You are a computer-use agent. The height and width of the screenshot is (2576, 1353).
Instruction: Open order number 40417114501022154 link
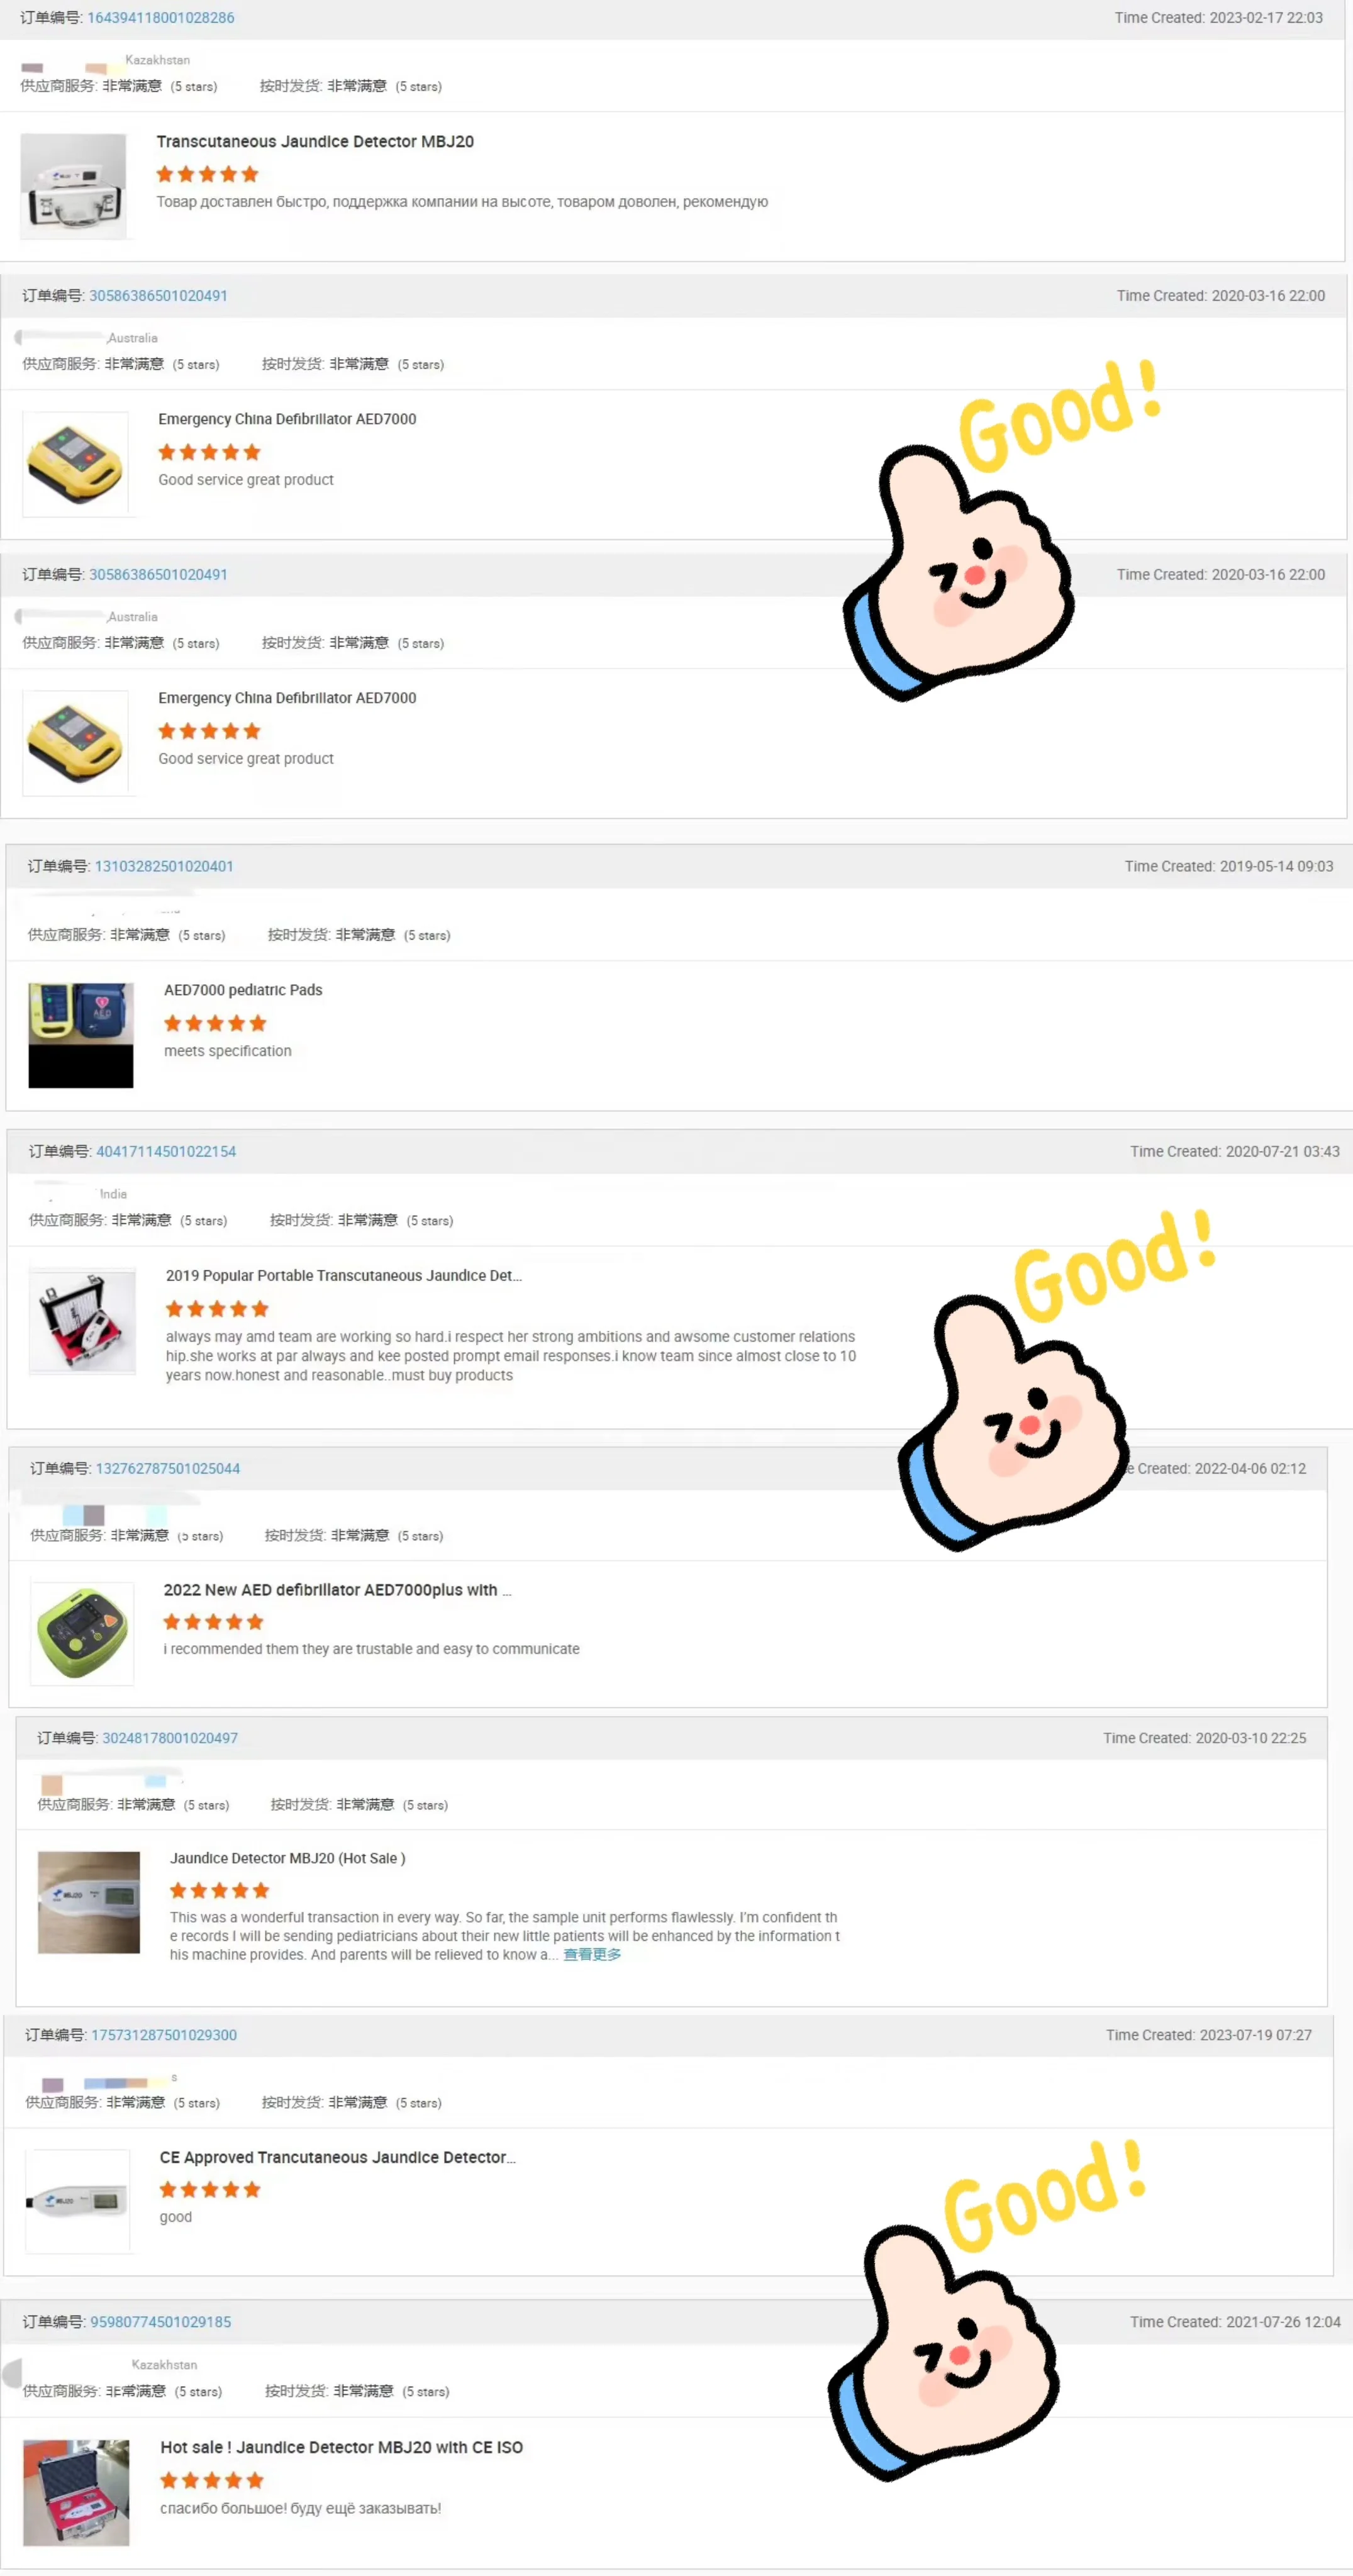(166, 1151)
